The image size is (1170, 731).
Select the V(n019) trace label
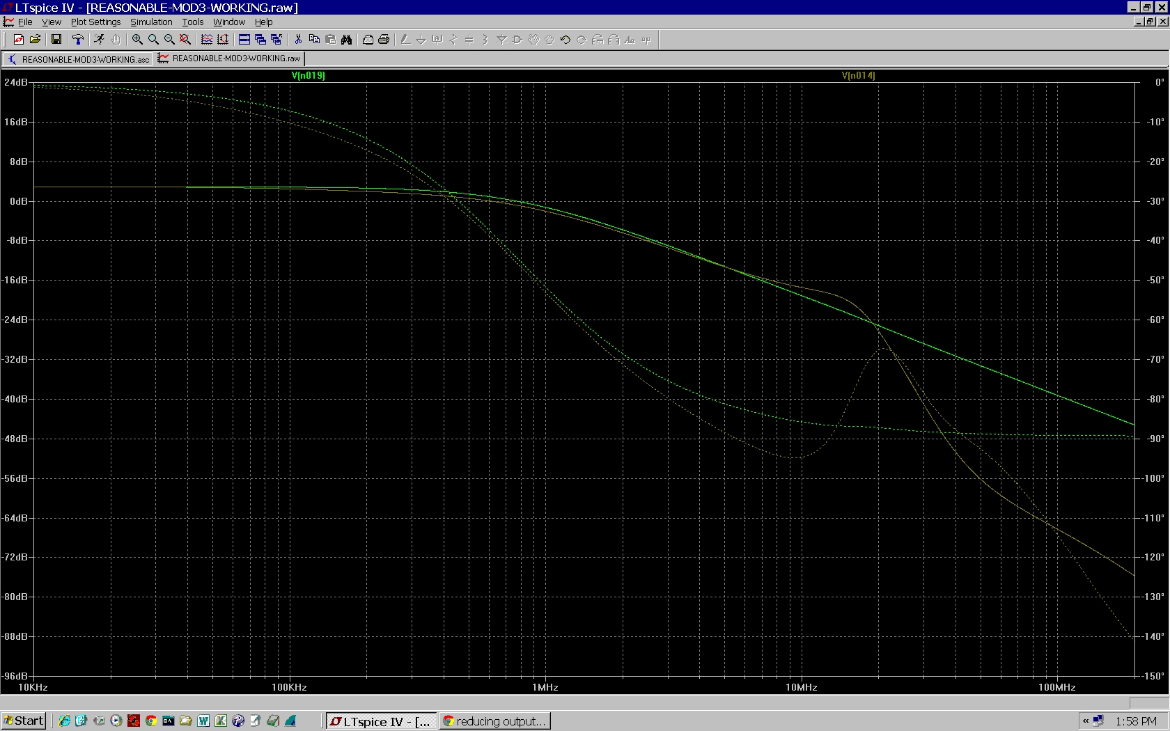pyautogui.click(x=308, y=75)
